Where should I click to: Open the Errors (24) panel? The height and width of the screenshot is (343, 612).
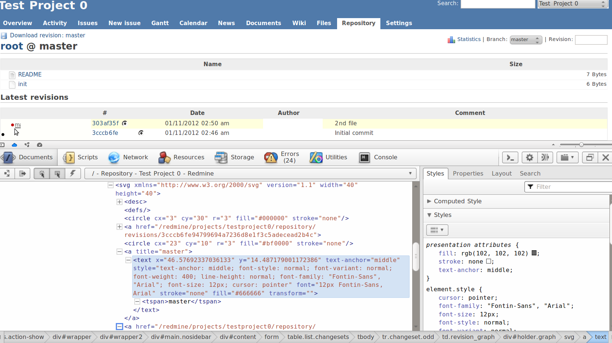coord(281,157)
